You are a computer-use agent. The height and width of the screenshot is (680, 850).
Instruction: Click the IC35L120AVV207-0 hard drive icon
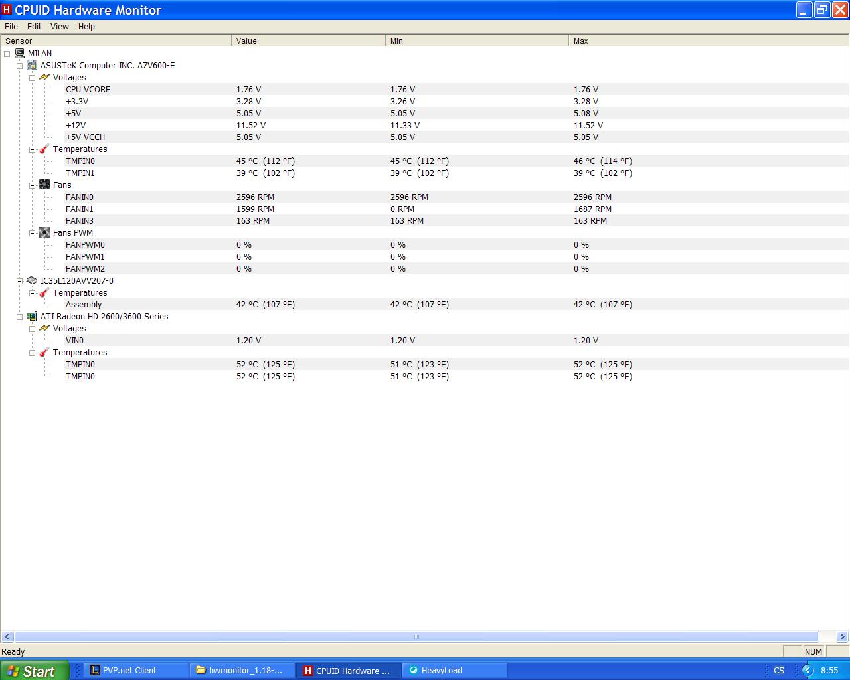point(32,280)
